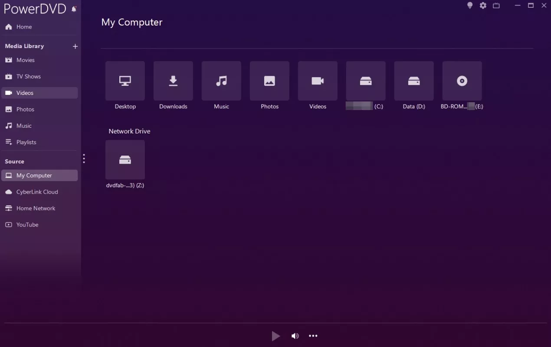551x347 pixels.
Task: Click the notification bell beside the PowerDVD logo
Action: click(74, 9)
